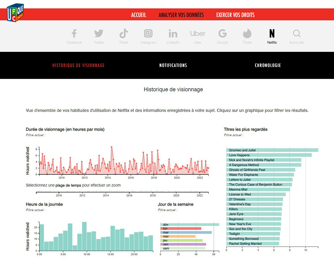Viewport: 334px width, 258px height.
Task: Select the Letters to Juliet bar
Action: [259, 180]
